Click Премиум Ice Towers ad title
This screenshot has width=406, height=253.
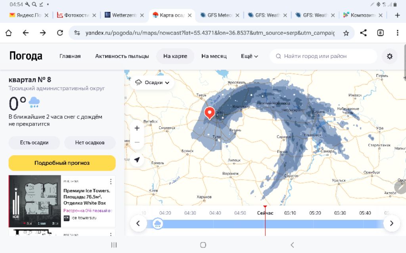87,197
